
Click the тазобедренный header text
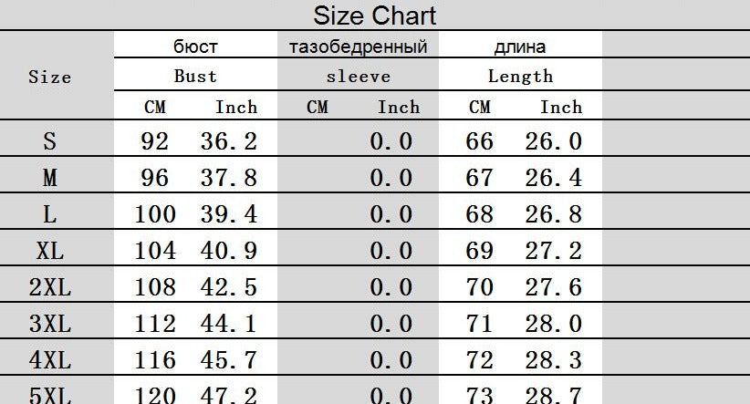pyautogui.click(x=358, y=47)
